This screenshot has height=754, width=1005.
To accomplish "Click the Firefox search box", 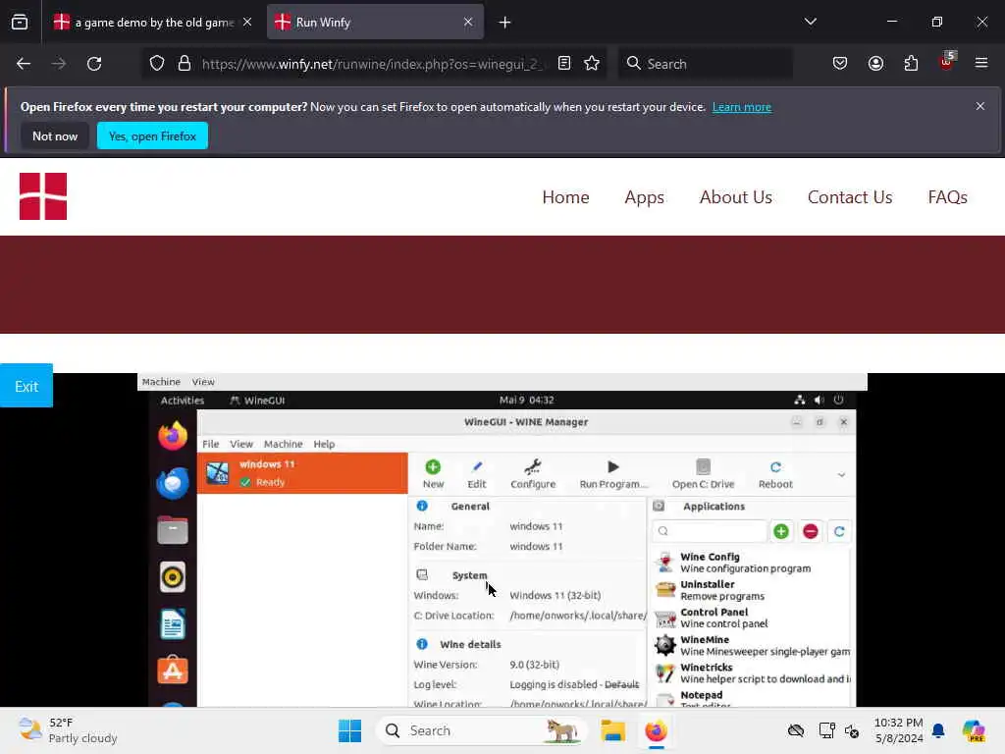I will pyautogui.click(x=705, y=64).
